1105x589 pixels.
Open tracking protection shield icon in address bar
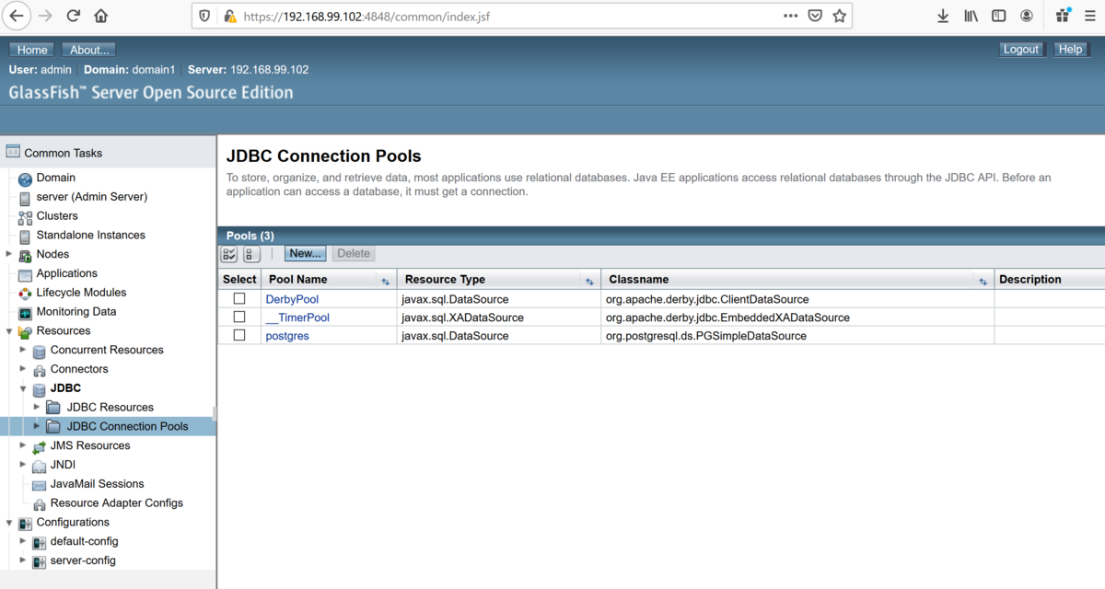click(x=205, y=17)
